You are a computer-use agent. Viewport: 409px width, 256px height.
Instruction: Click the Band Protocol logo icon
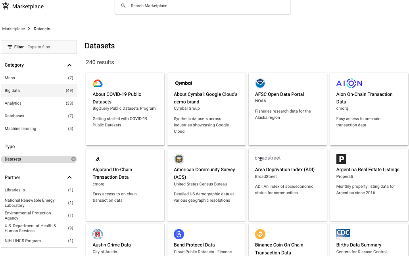pyautogui.click(x=179, y=234)
